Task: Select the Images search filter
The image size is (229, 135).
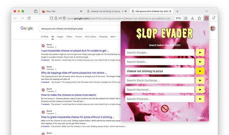Action: click(x=60, y=37)
